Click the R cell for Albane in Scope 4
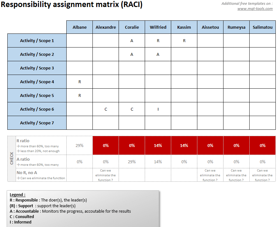Screen dimensions: 278x227 pos(79,82)
